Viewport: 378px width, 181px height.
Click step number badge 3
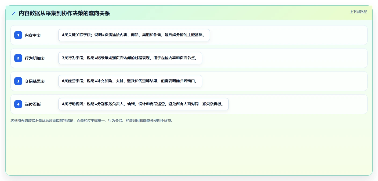pyautogui.click(x=18, y=81)
